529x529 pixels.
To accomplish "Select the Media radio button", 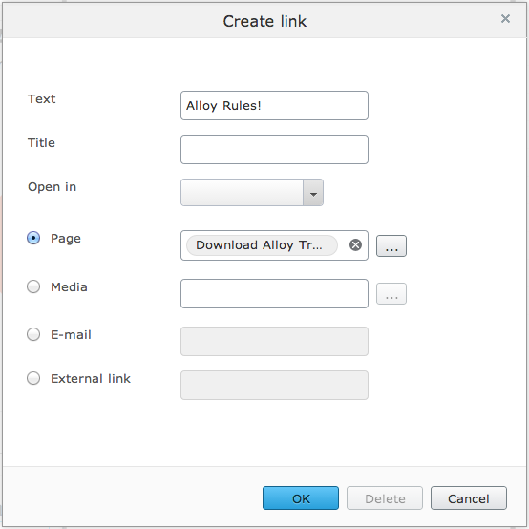I will click(33, 286).
